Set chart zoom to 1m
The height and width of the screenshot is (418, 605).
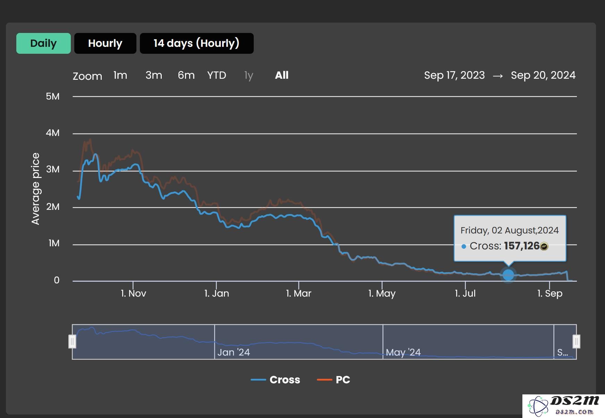pos(120,75)
